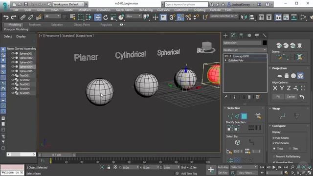Select the Thick radio option

(274, 149)
